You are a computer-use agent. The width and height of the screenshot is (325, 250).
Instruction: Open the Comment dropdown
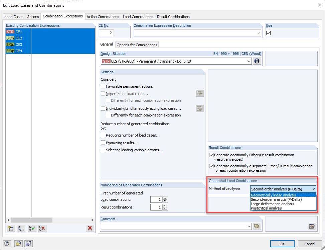point(249,227)
